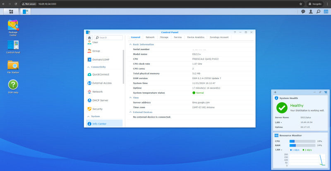Add a widget with the plus icon

275,92
